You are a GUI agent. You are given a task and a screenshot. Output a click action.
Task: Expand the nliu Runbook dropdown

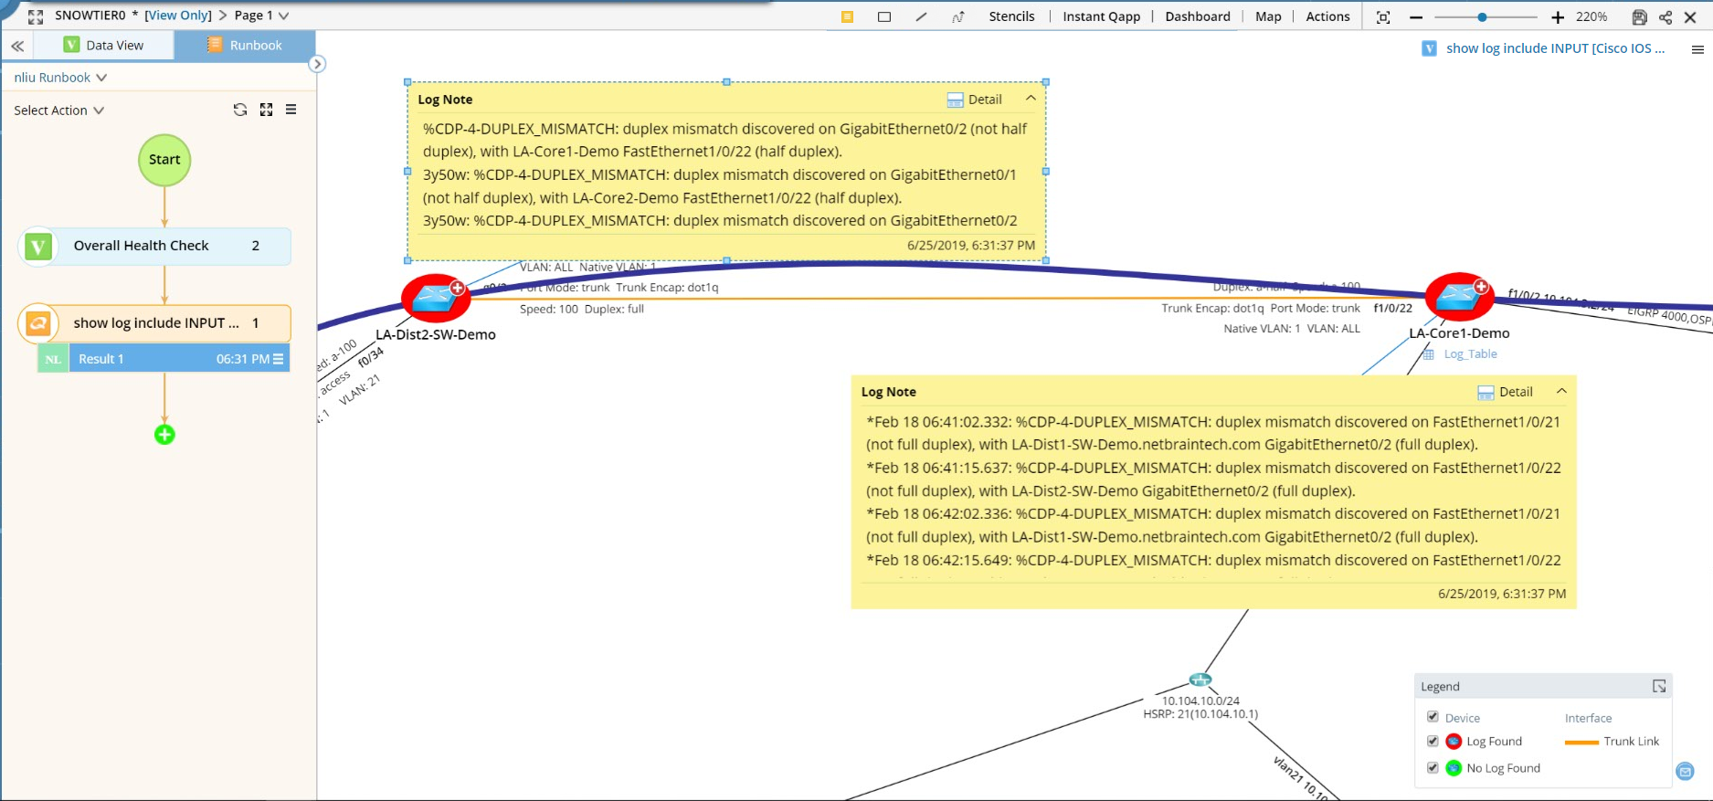click(x=60, y=78)
